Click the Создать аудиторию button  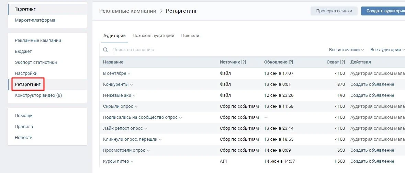click(x=383, y=11)
